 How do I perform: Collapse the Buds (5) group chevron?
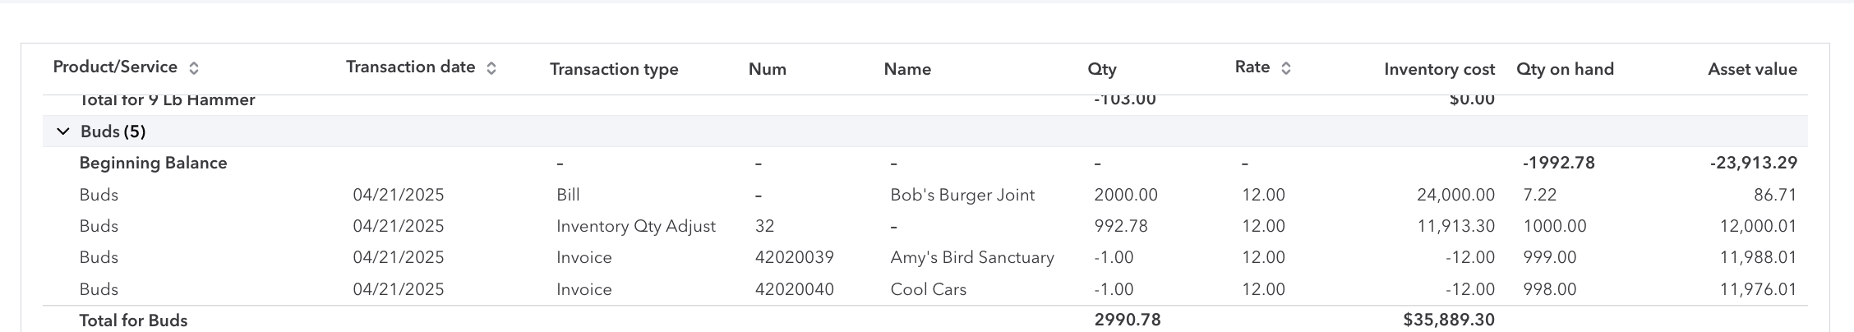62,131
